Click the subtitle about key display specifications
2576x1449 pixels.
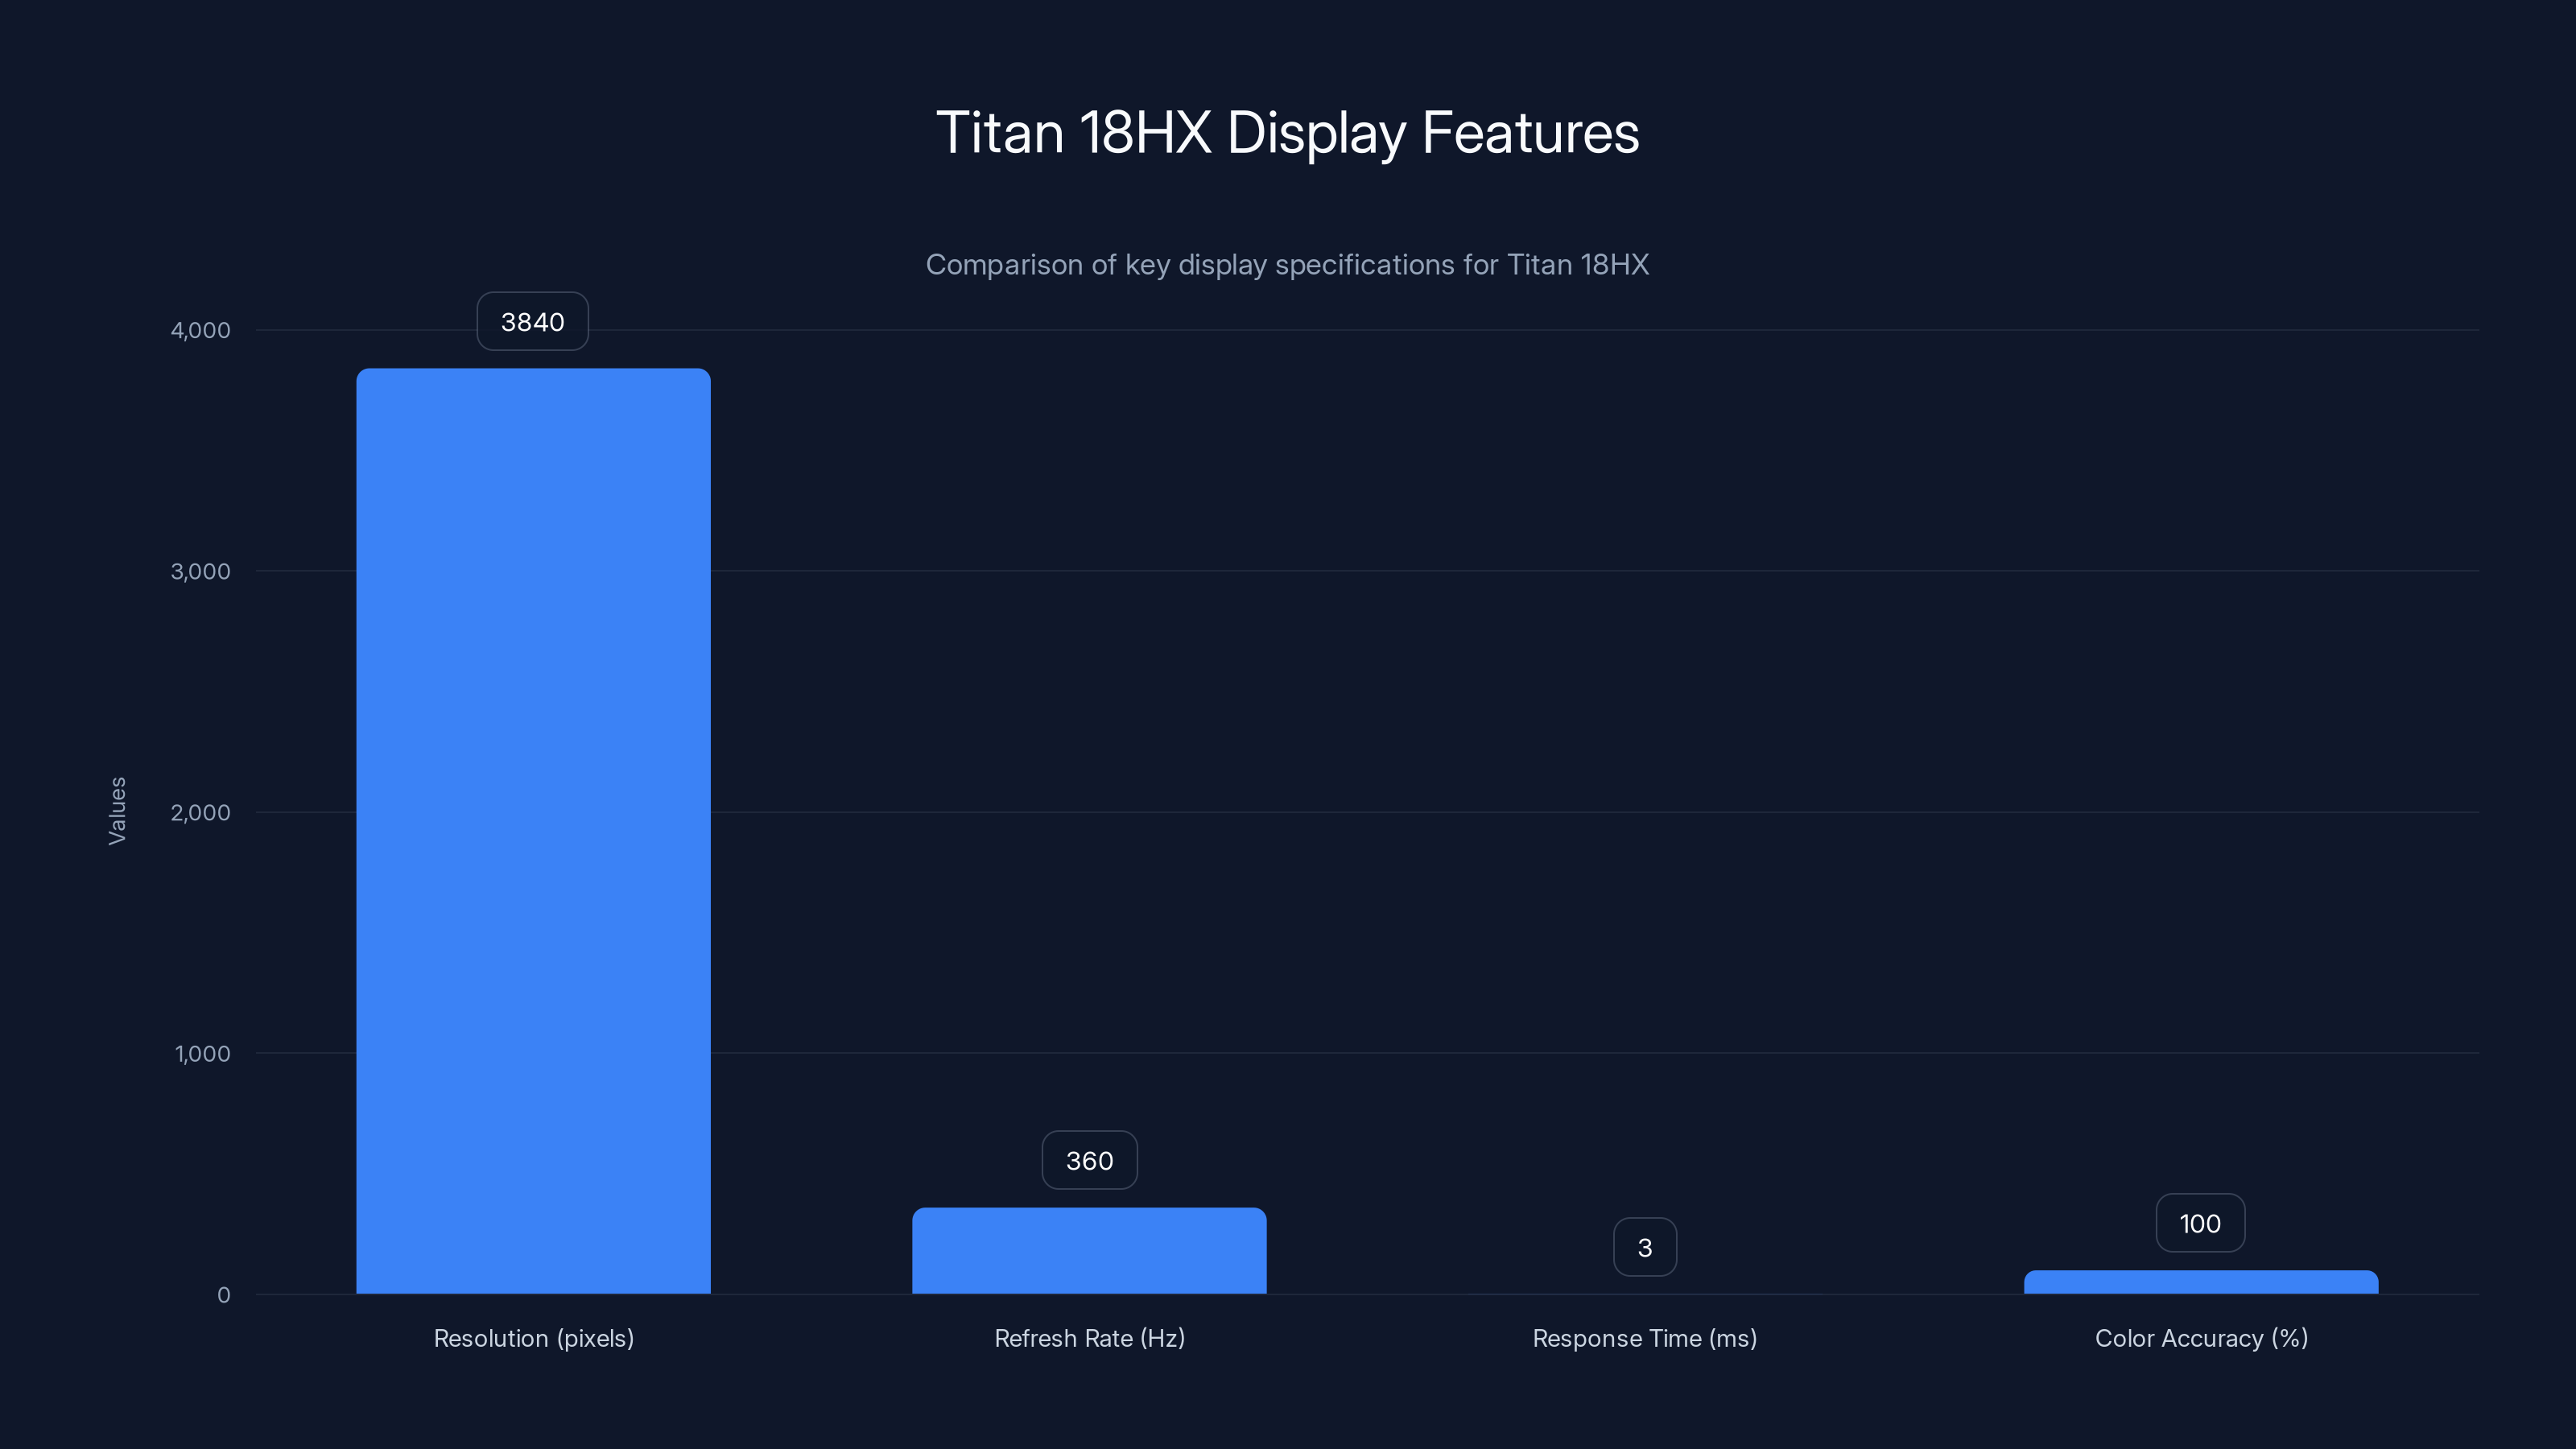(x=1287, y=265)
